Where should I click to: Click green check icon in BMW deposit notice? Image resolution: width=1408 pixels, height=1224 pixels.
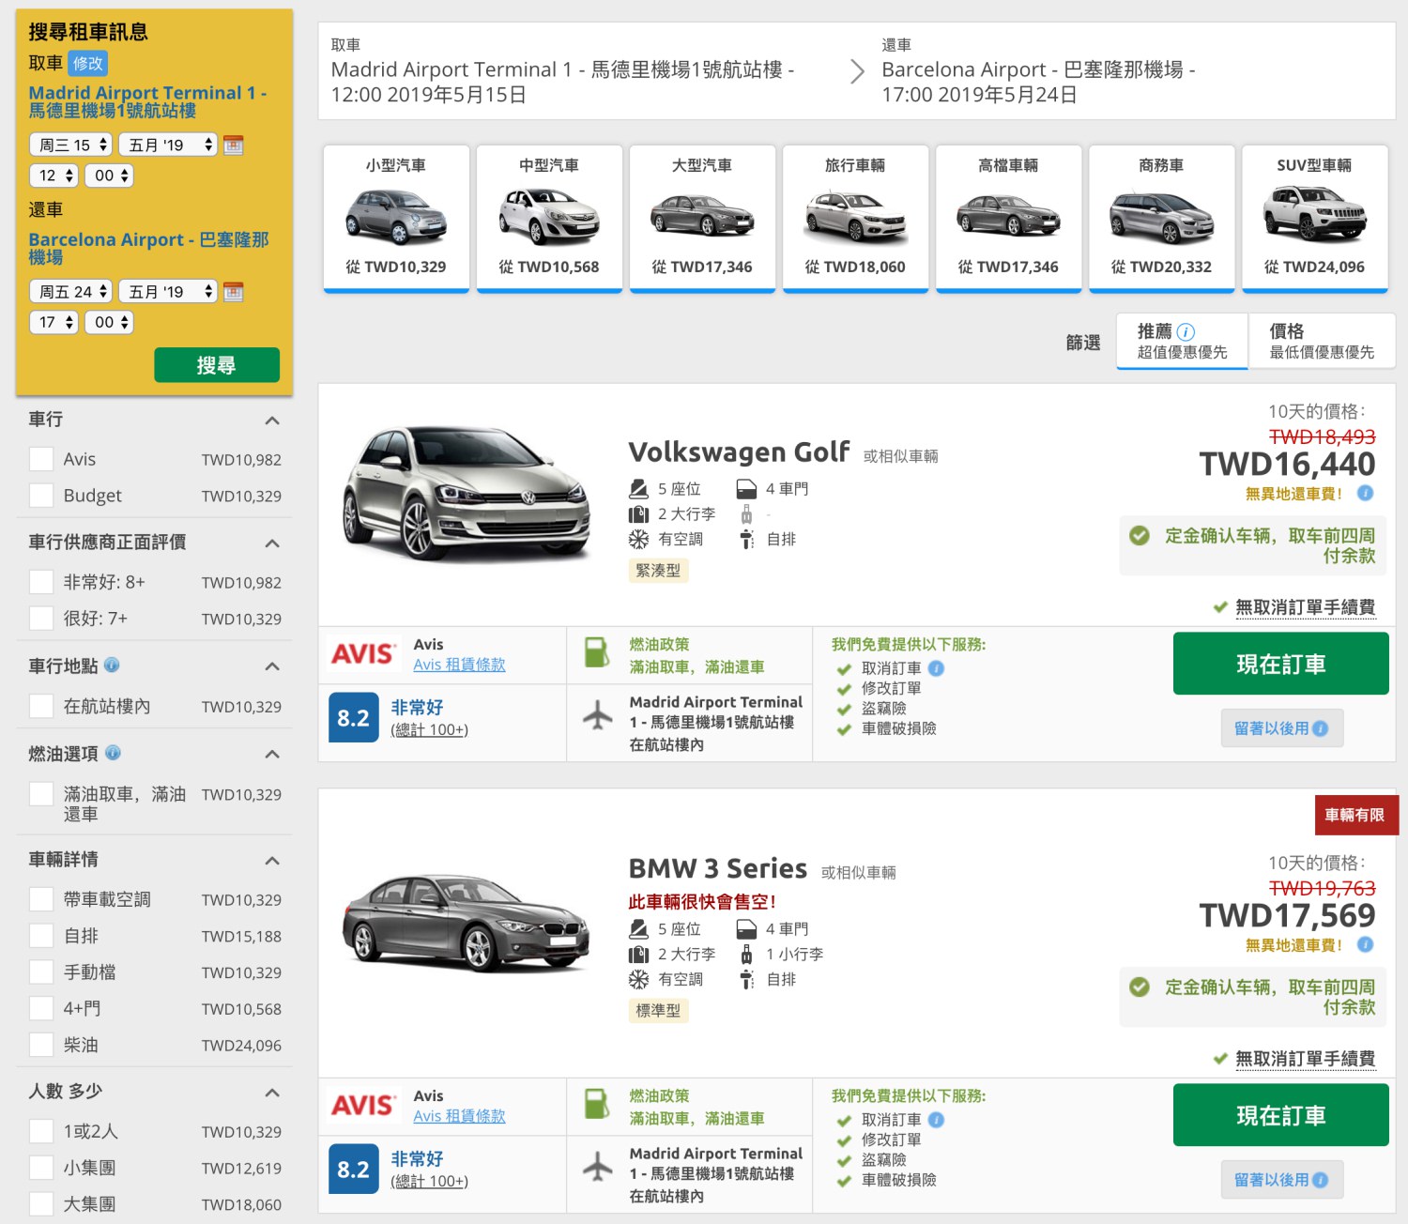pyautogui.click(x=1140, y=987)
